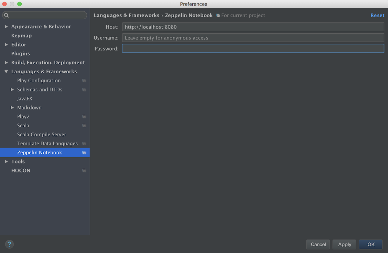The height and width of the screenshot is (253, 388).
Task: Open Template Data Languages settings
Action: click(x=48, y=143)
